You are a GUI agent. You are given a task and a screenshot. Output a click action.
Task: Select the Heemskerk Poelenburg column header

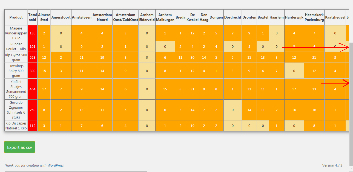[x=314, y=17]
